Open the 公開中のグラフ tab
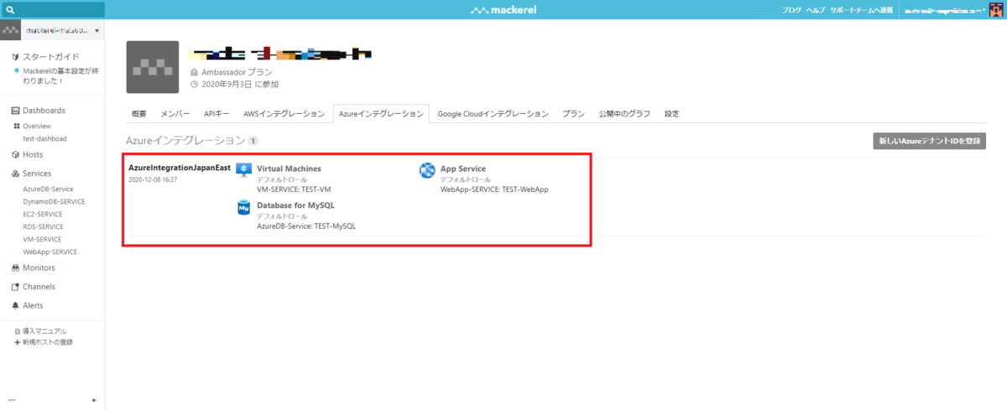Viewport: 1007px width, 410px height. pyautogui.click(x=624, y=114)
